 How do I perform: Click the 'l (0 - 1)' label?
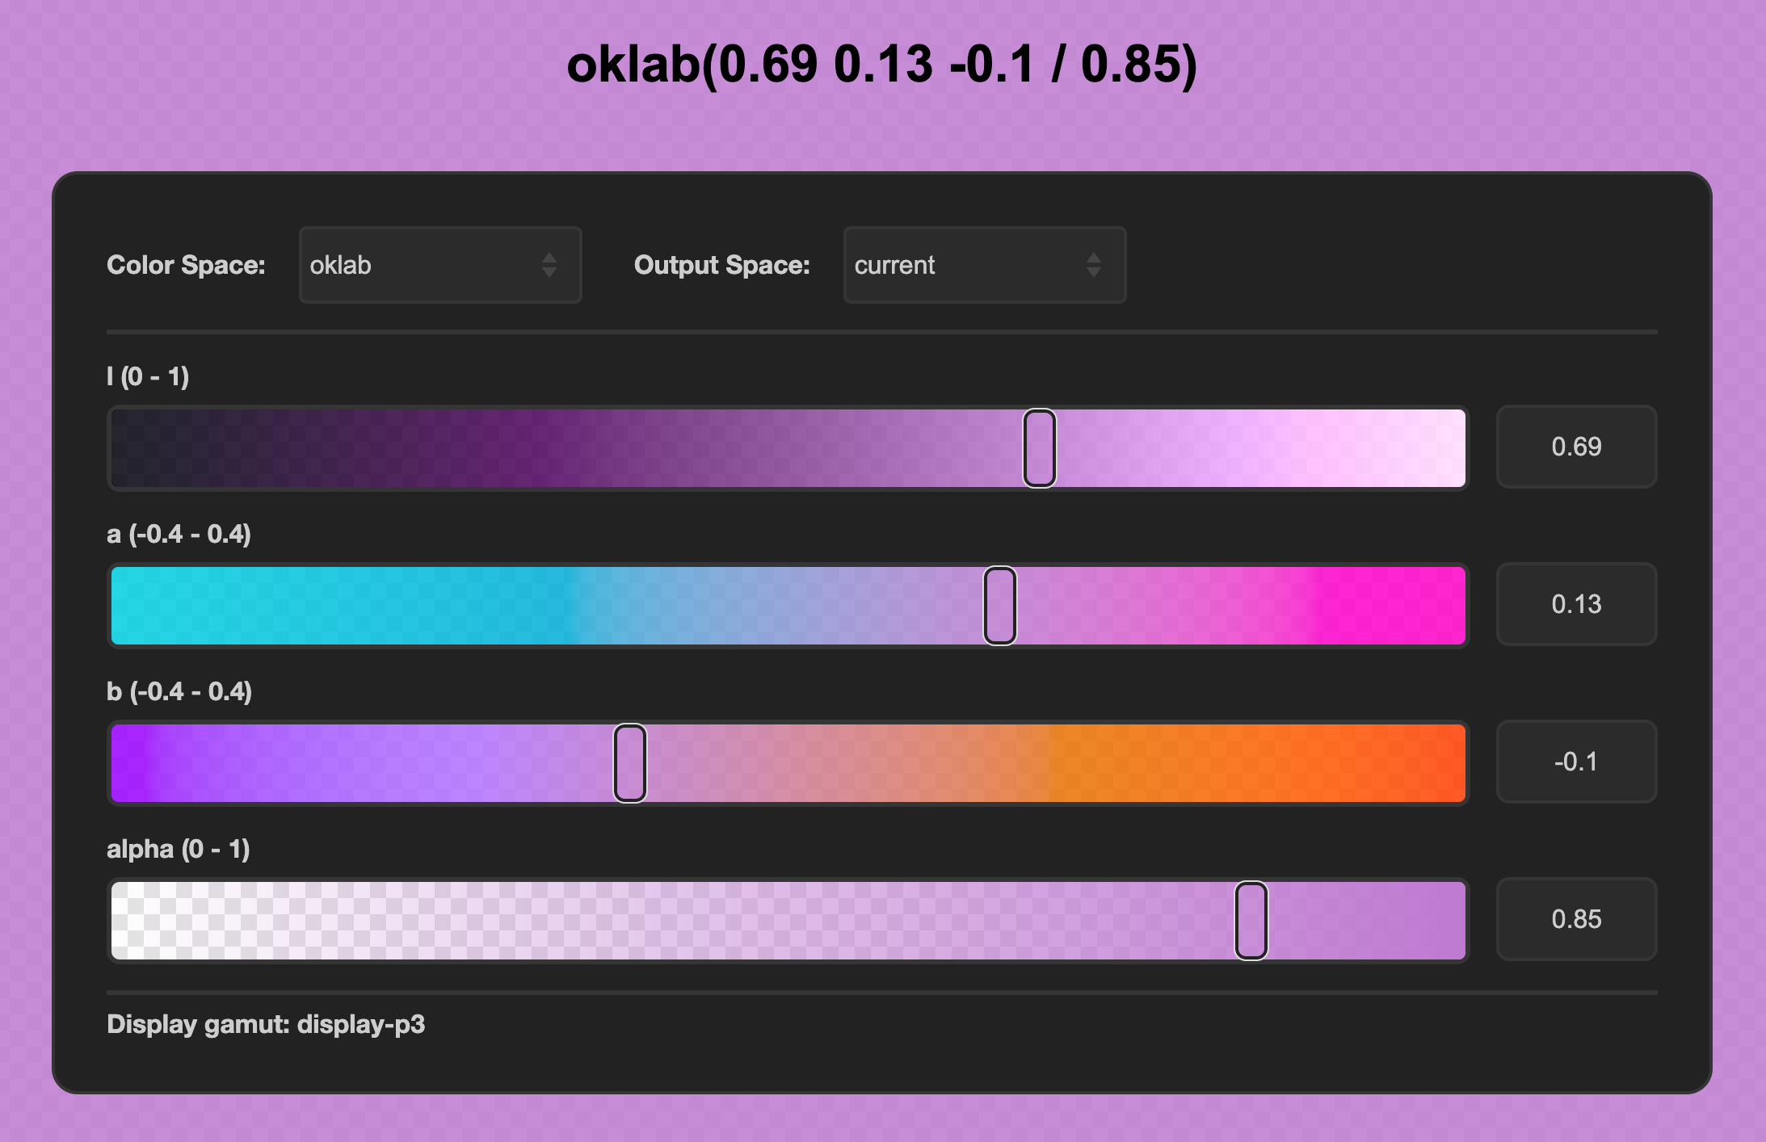point(148,376)
